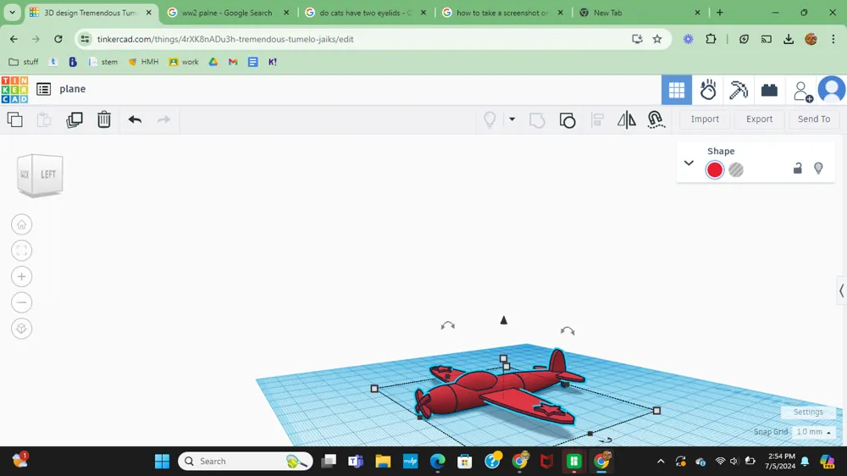
Task: Click the Windows Start button
Action: click(162, 461)
